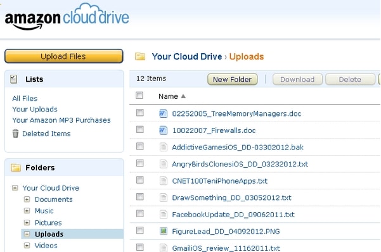Expand the Documents folder in tree
This screenshot has height=252, width=381.
point(27,199)
